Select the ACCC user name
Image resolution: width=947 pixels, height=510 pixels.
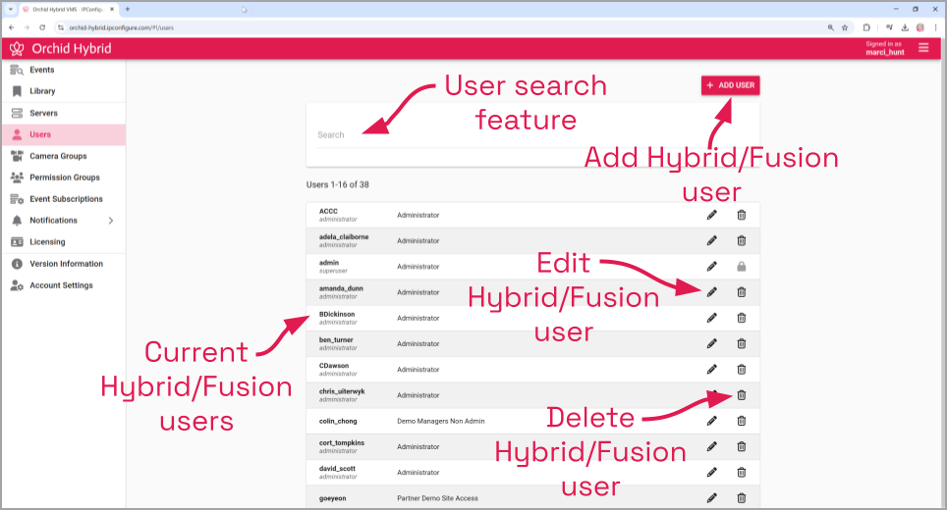point(328,212)
